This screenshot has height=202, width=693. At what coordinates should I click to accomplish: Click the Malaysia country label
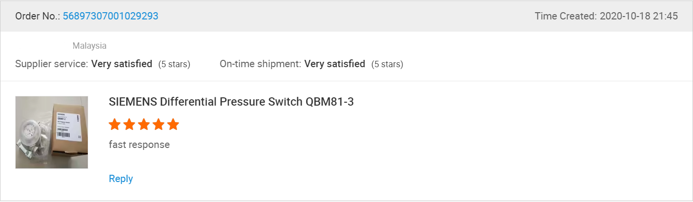coord(89,46)
